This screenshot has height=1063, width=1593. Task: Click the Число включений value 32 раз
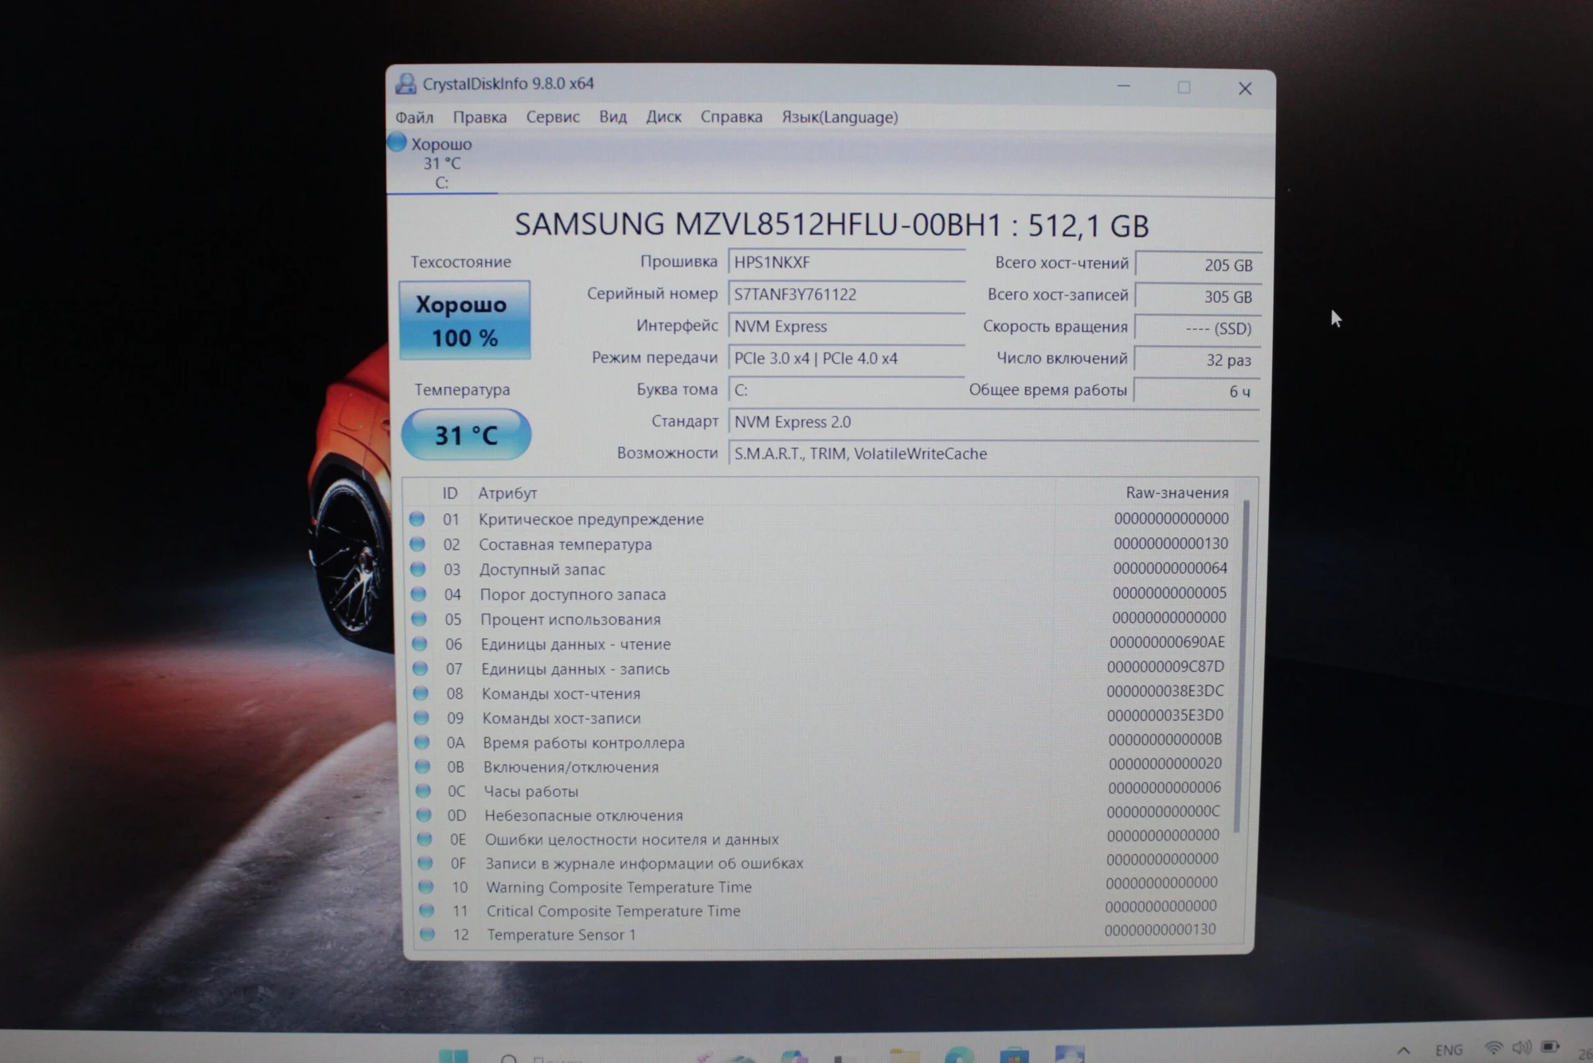1197,359
